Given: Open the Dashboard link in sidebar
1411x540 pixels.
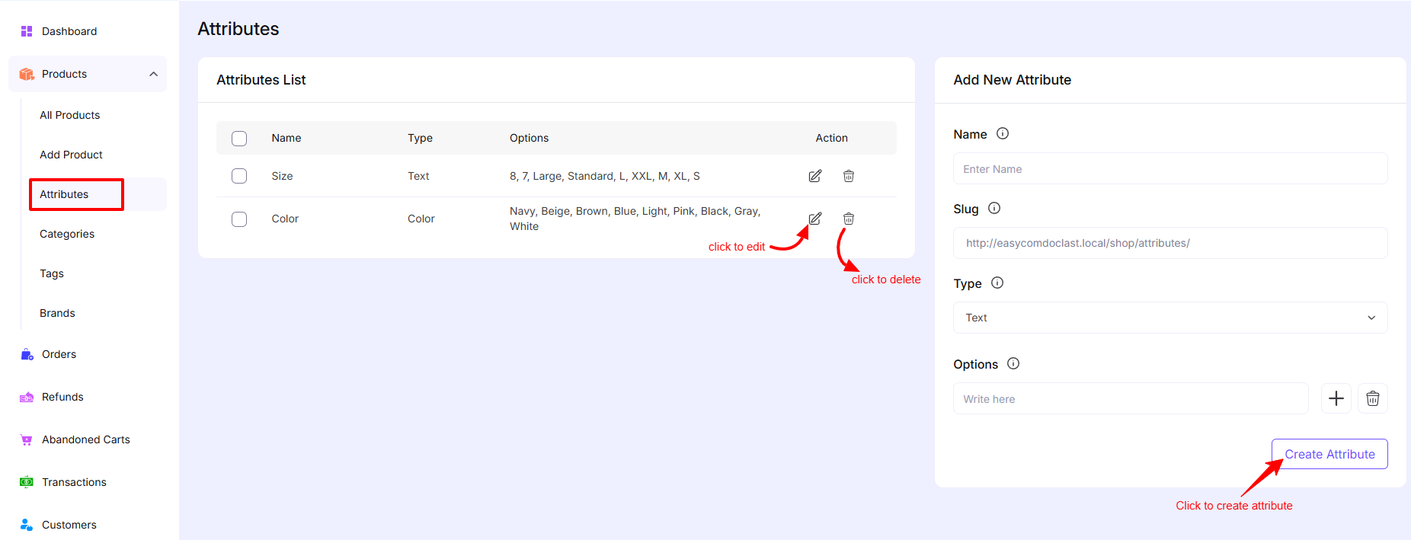Looking at the screenshot, I should [x=69, y=31].
